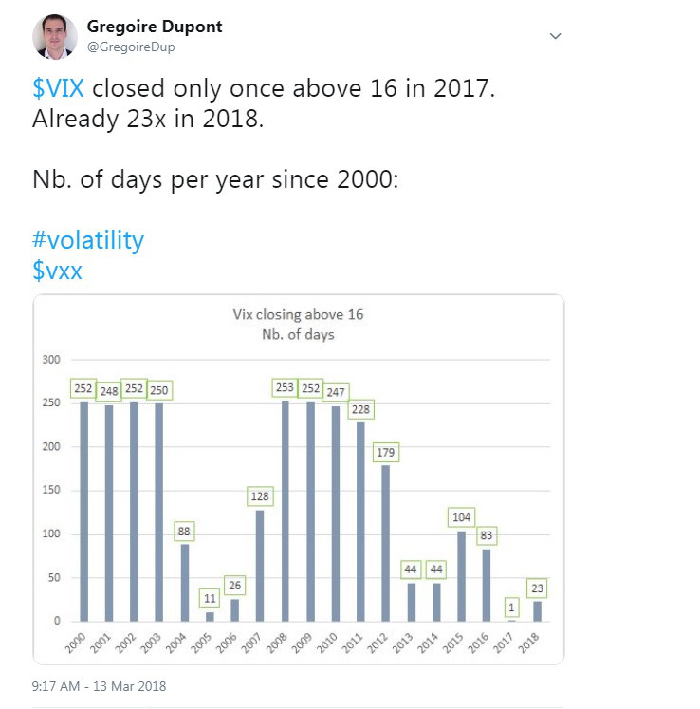Open Gregoire Dupont's profile picture
The image size is (700, 709).
(55, 37)
